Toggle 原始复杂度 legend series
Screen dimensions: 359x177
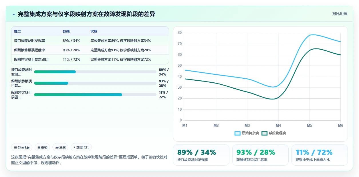pyautogui.click(x=247, y=133)
